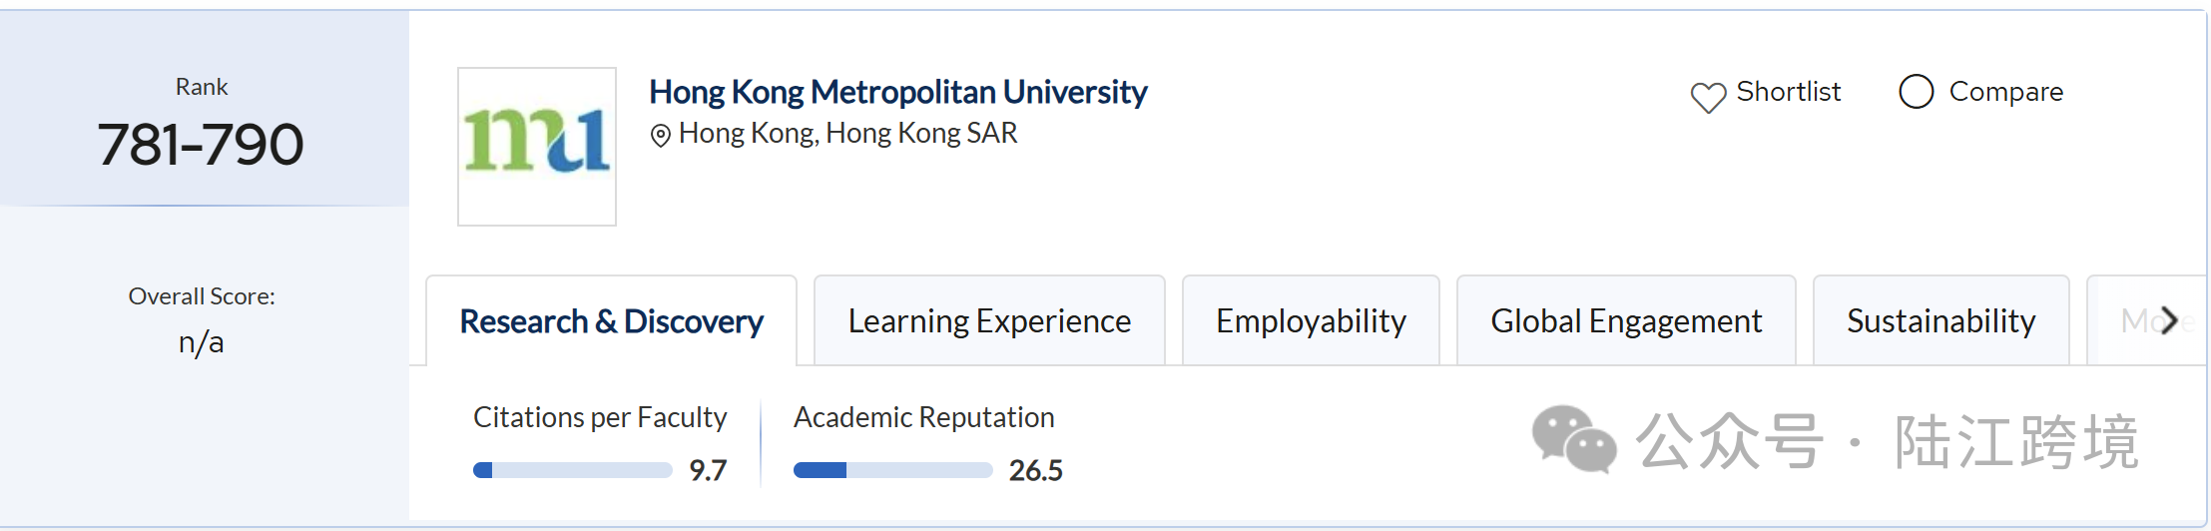Open the Research & Discovery tab
The height and width of the screenshot is (531, 2211).
pos(611,321)
